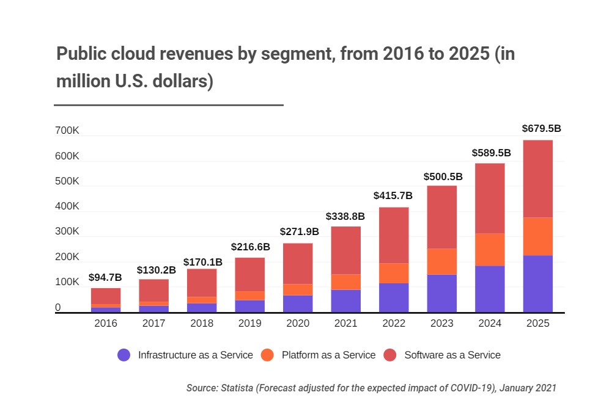Click the red SaaS segment of the 2025 bar
This screenshot has height=417, width=612.
point(538,178)
